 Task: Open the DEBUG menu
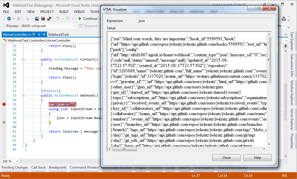(x=79, y=12)
